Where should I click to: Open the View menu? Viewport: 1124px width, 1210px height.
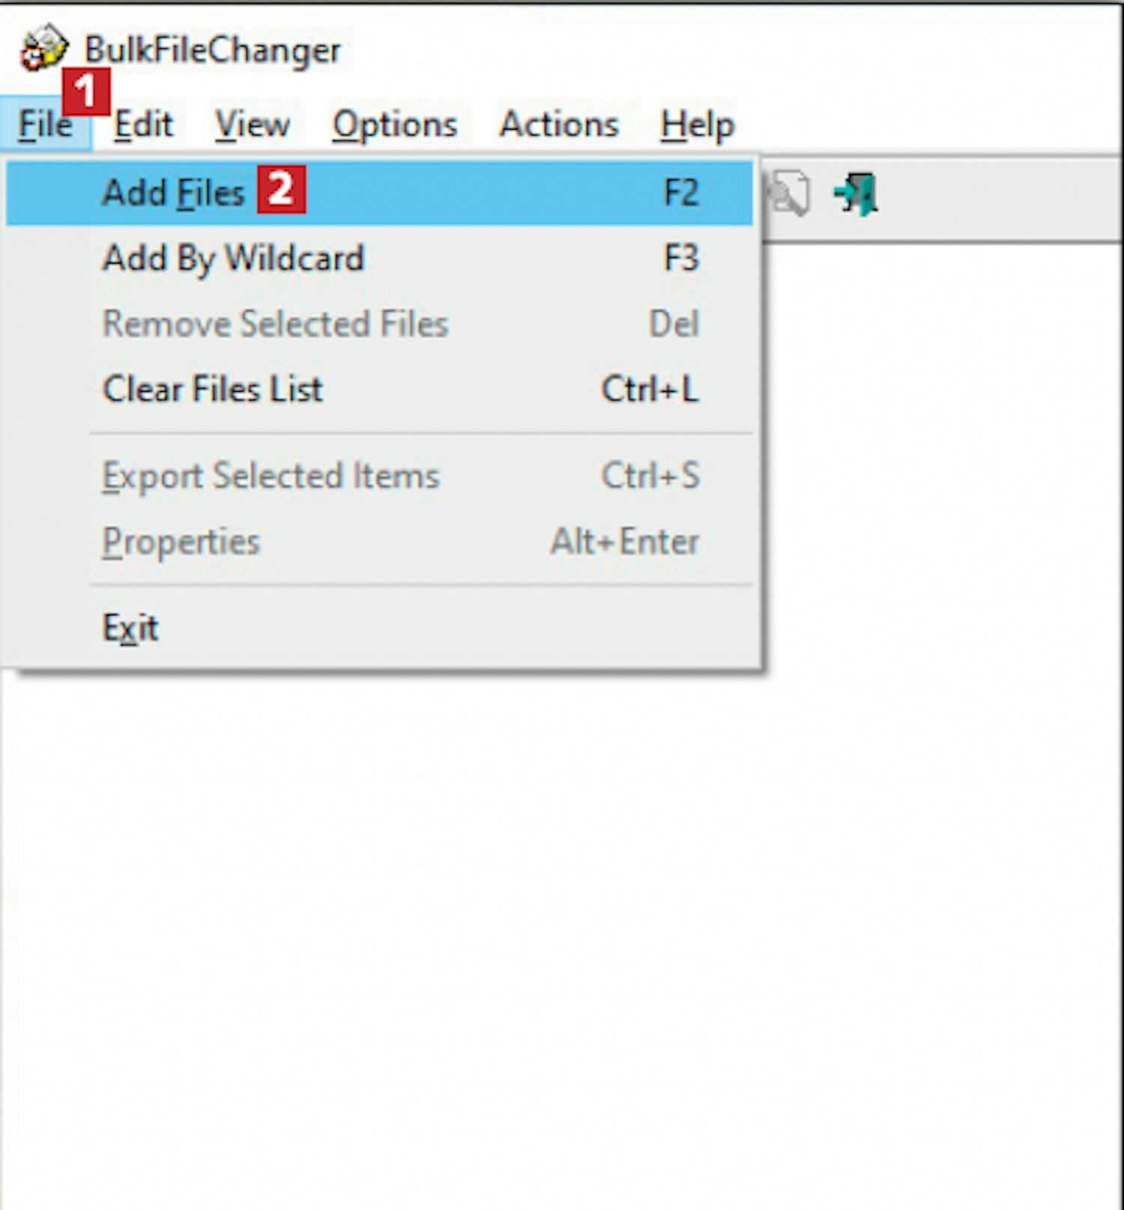(252, 124)
